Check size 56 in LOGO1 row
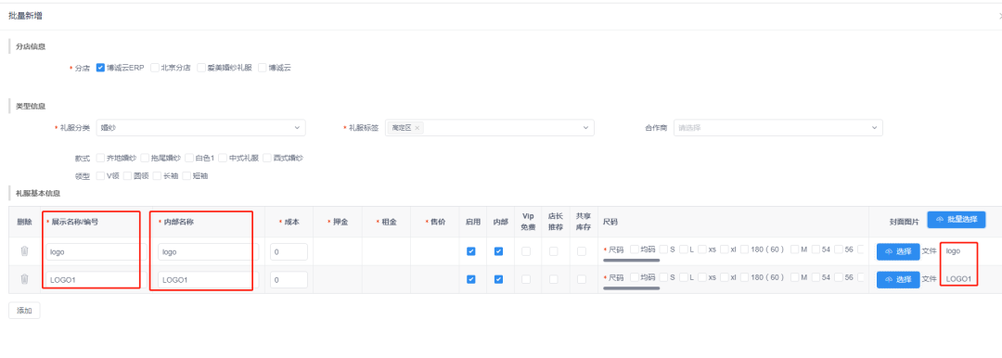The height and width of the screenshot is (358, 1002). click(839, 277)
